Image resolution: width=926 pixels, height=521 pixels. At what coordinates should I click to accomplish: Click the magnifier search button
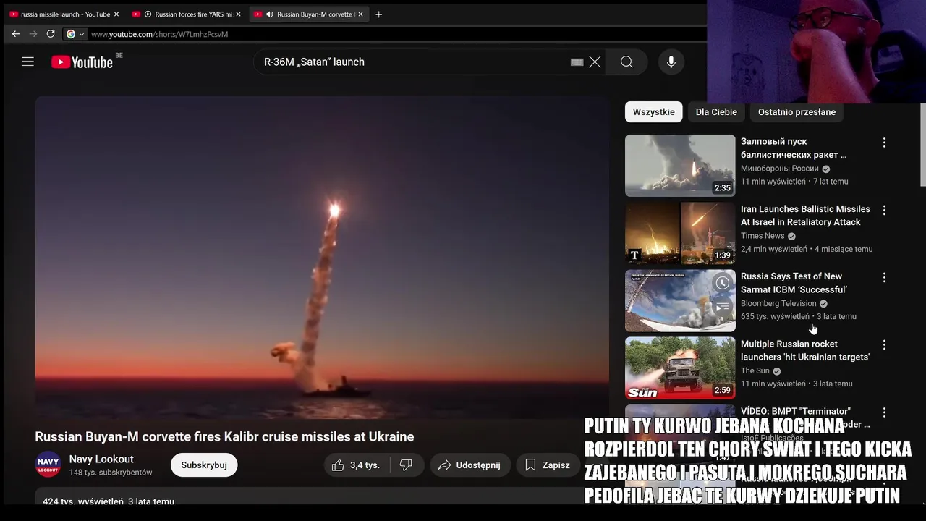(626, 62)
